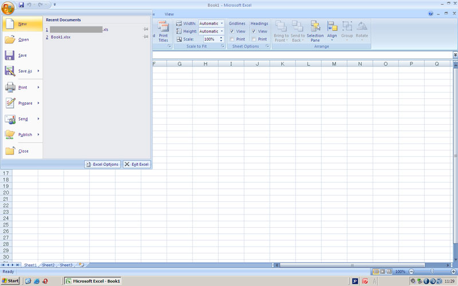This screenshot has width=458, height=286.
Task: Click the Rotate objects icon
Action: [362, 31]
